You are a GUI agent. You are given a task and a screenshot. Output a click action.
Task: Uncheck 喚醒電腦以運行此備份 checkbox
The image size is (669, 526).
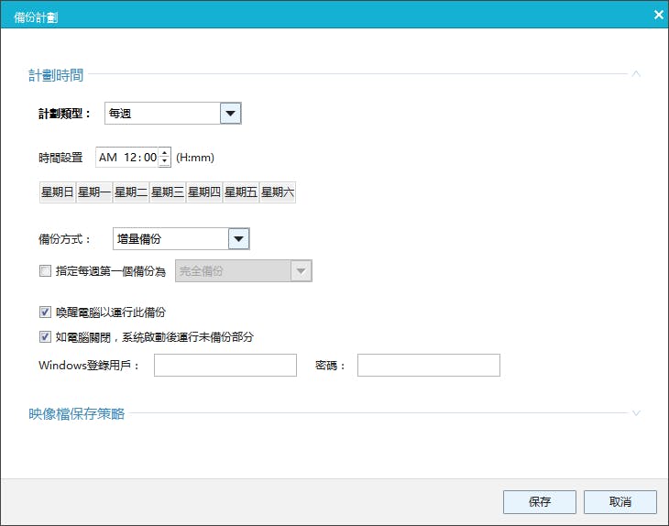45,312
